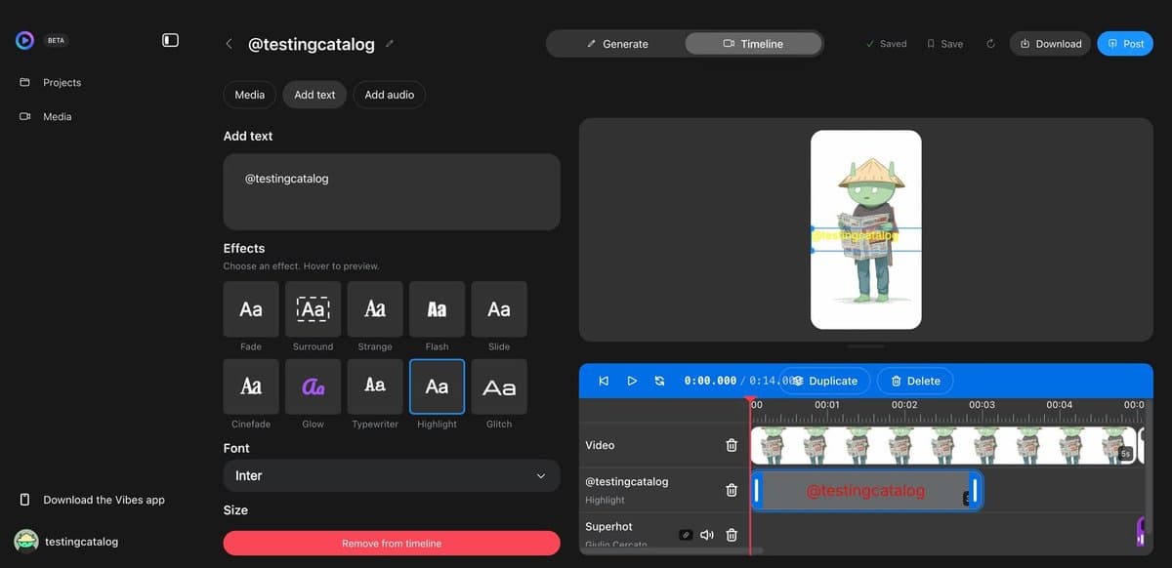Post the finished video
Viewport: 1172px width, 568px height.
click(x=1124, y=43)
